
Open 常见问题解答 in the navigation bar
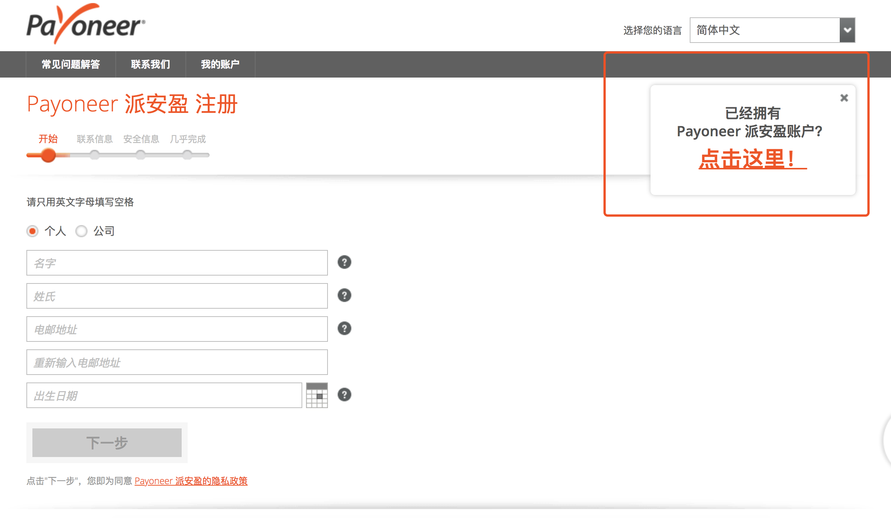70,64
